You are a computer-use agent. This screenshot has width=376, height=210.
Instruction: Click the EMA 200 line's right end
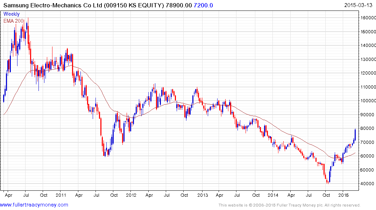(x=355, y=153)
